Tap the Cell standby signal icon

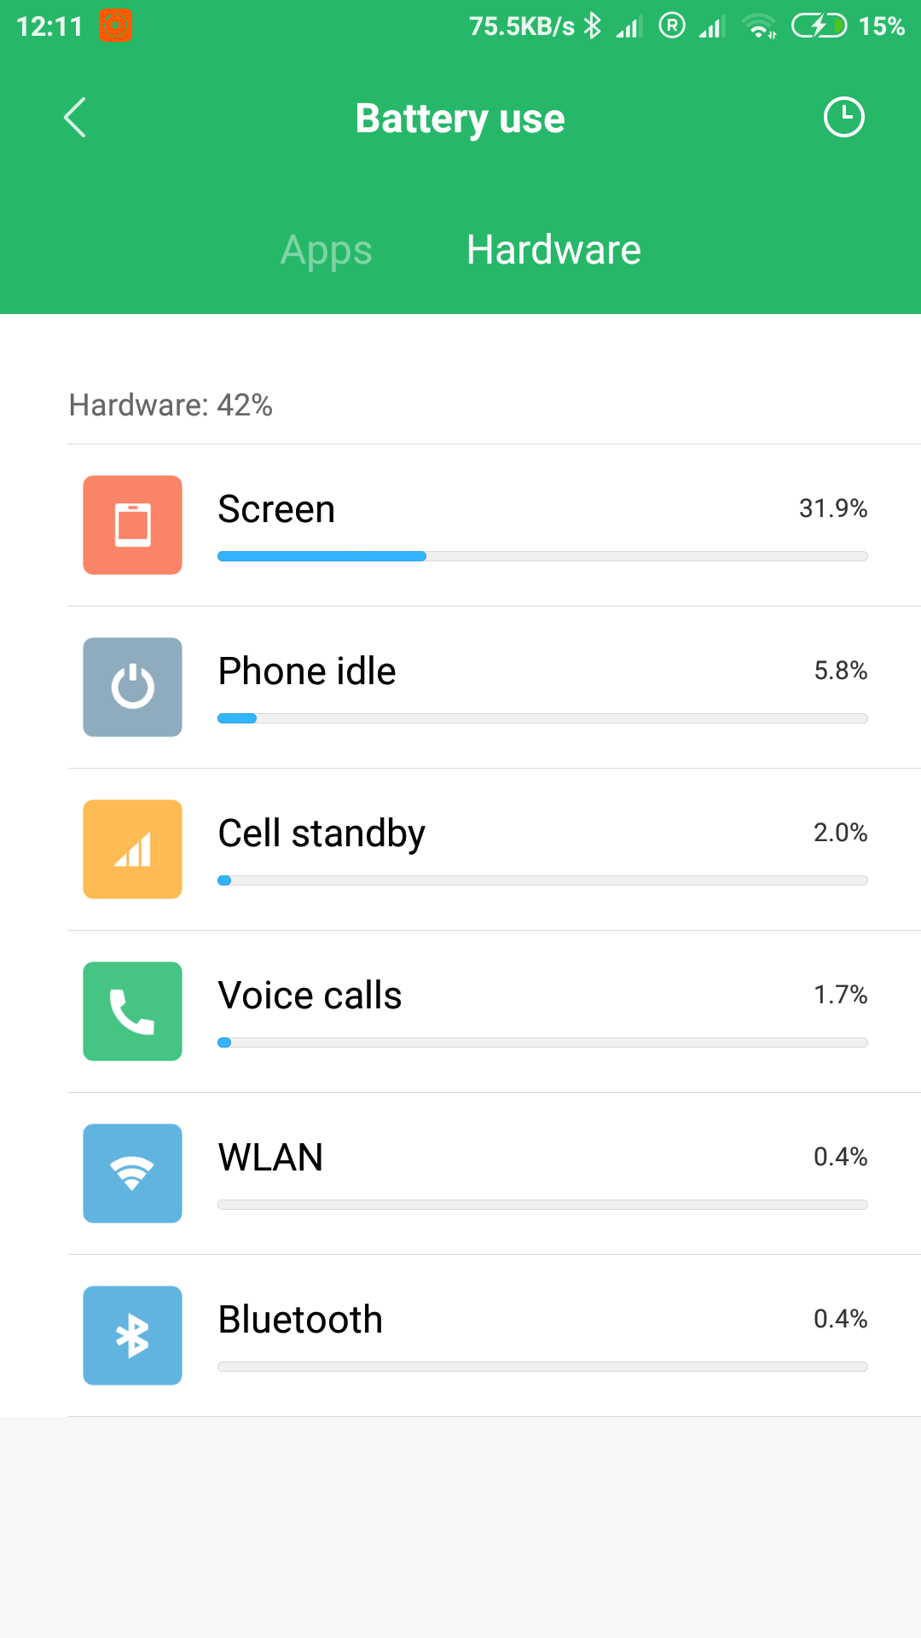(132, 849)
